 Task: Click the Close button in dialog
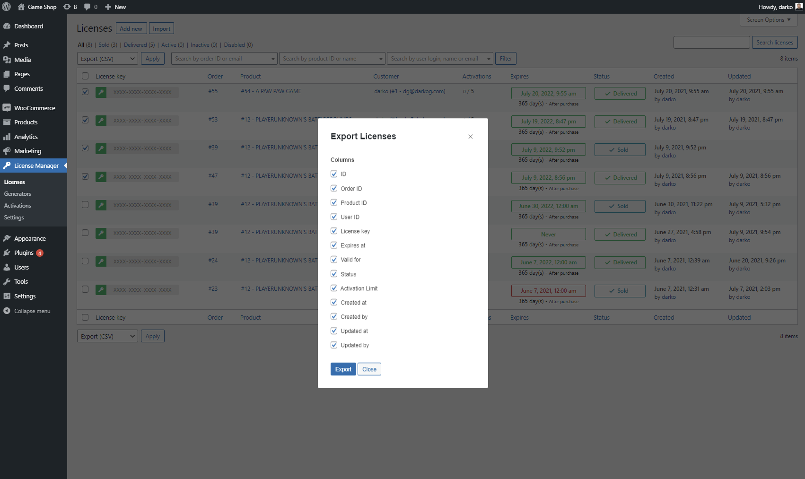[369, 369]
